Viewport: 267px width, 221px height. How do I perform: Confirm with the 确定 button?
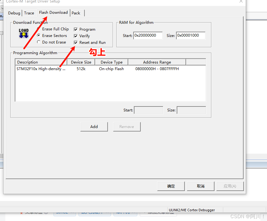pos(171,186)
